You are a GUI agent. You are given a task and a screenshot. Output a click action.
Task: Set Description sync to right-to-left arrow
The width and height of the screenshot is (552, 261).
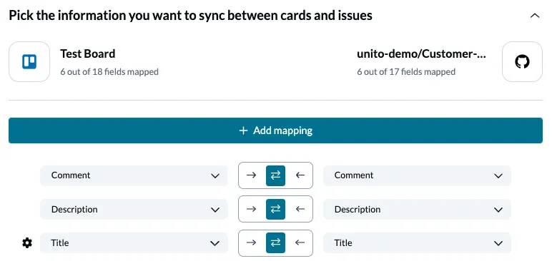(300, 209)
